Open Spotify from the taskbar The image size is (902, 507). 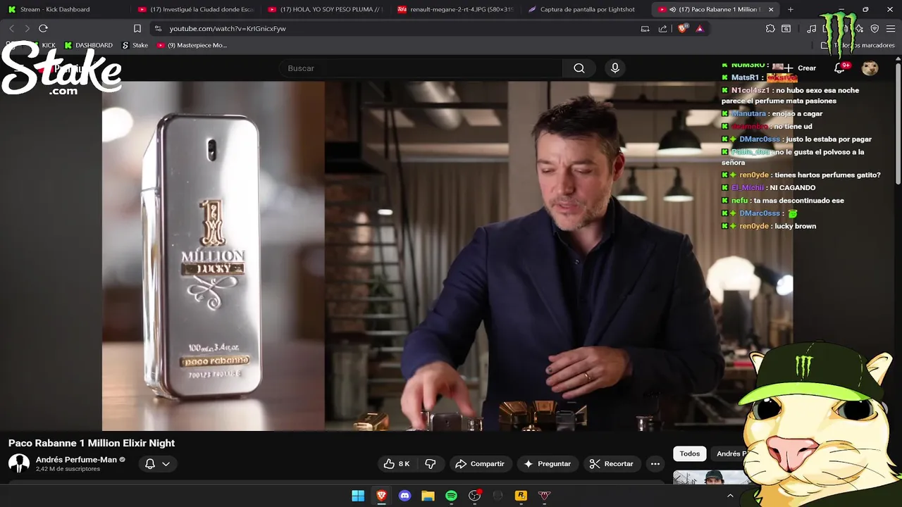451,496
